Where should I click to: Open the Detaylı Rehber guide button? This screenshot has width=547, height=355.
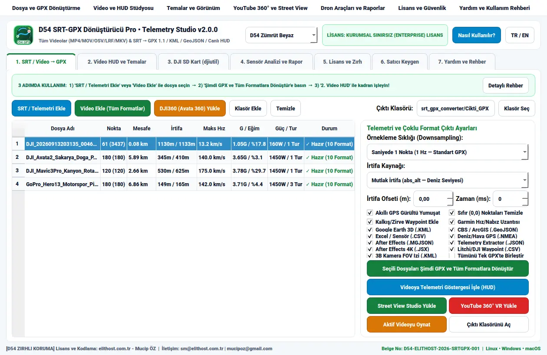(506, 85)
